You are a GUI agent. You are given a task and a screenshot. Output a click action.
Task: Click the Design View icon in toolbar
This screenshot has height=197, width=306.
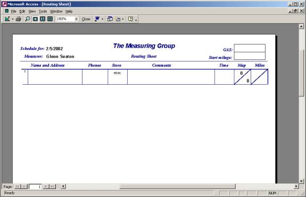(x=7, y=19)
